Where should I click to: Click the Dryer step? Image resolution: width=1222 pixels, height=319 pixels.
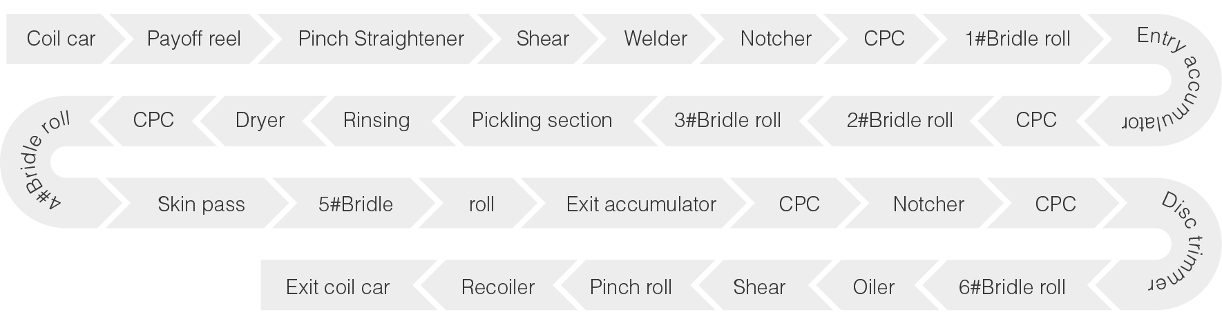(x=260, y=121)
